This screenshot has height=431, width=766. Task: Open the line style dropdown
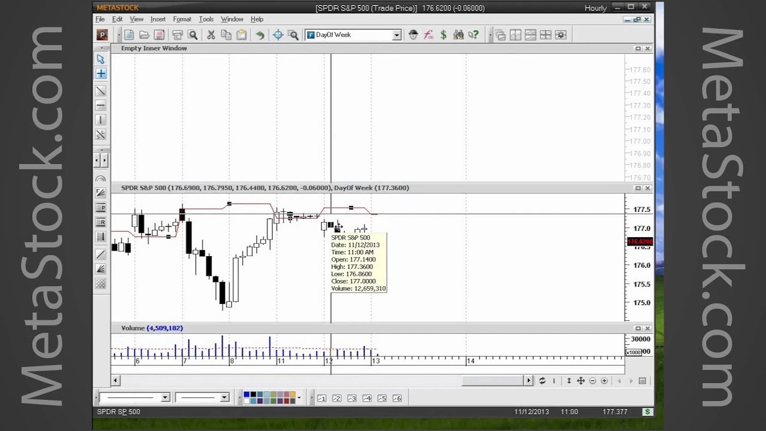click(x=165, y=397)
